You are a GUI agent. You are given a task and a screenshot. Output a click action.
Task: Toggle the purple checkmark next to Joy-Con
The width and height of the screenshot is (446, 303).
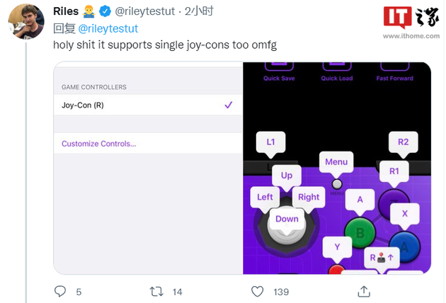click(x=228, y=105)
